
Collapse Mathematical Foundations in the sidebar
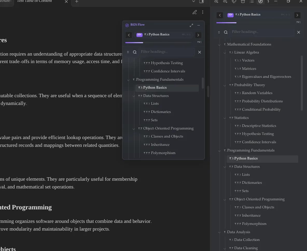coord(219,45)
